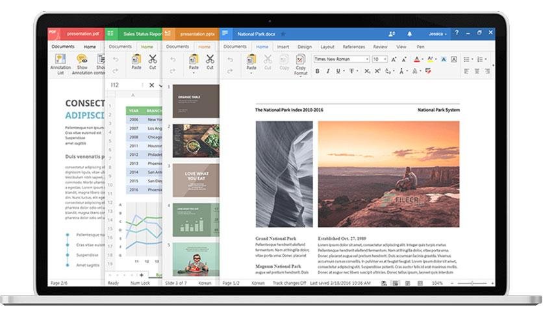
Task: Click the help question mark button
Action: pos(457,32)
